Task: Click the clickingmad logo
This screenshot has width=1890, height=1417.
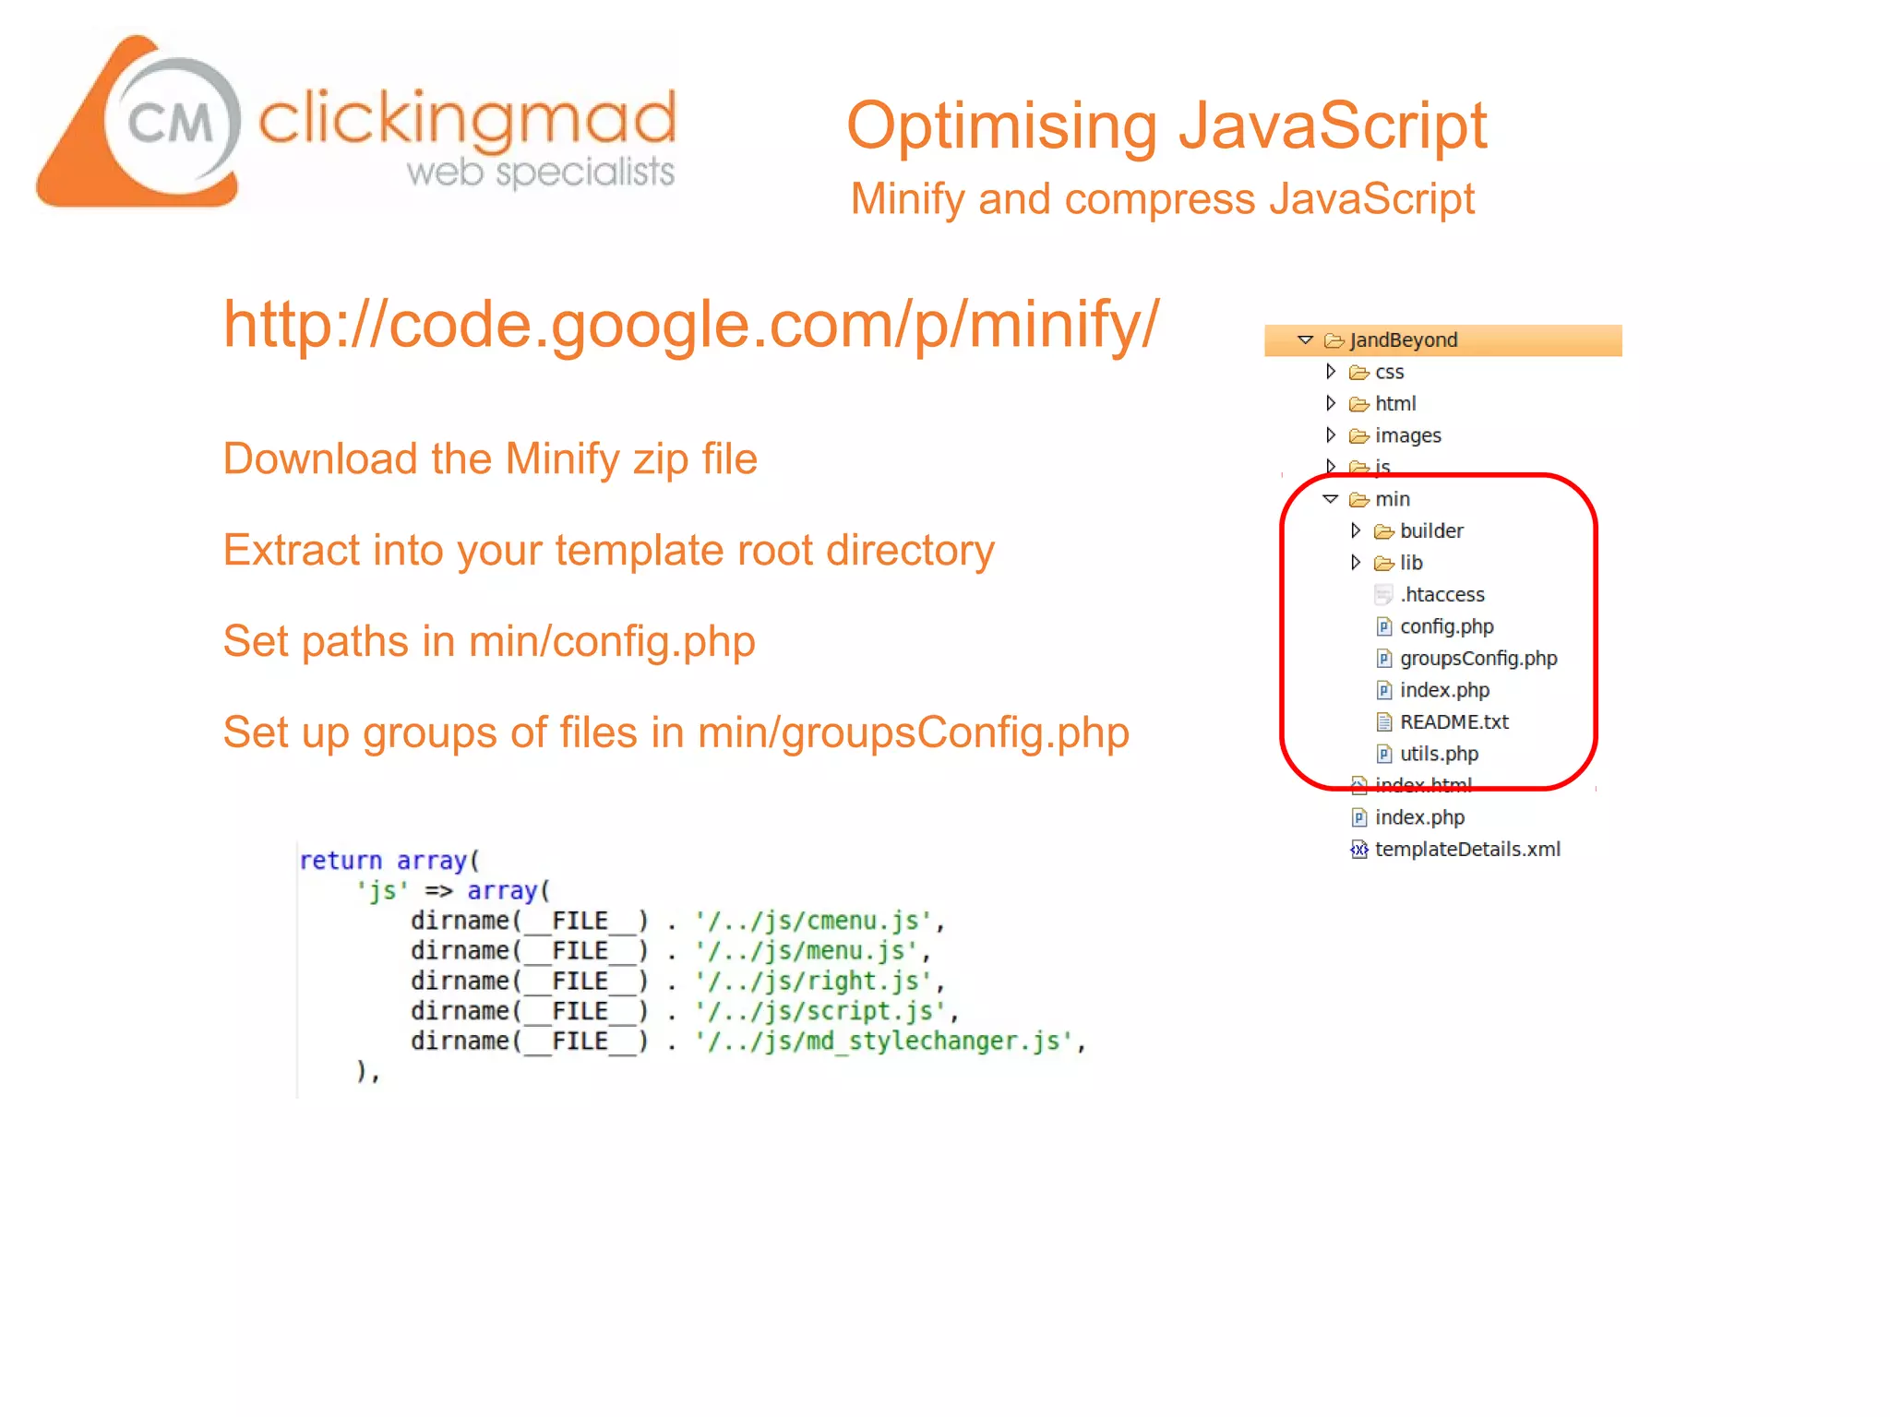Action: tap(356, 120)
